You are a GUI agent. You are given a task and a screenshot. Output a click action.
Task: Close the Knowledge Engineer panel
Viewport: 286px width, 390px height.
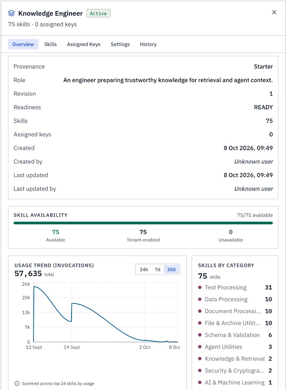coord(274,13)
